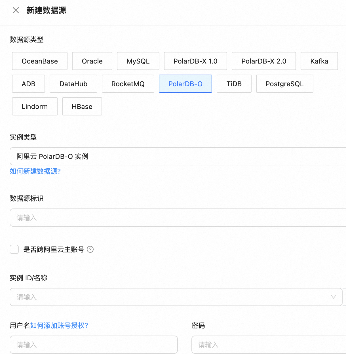
Task: Choose ADB data source type
Action: (28, 84)
